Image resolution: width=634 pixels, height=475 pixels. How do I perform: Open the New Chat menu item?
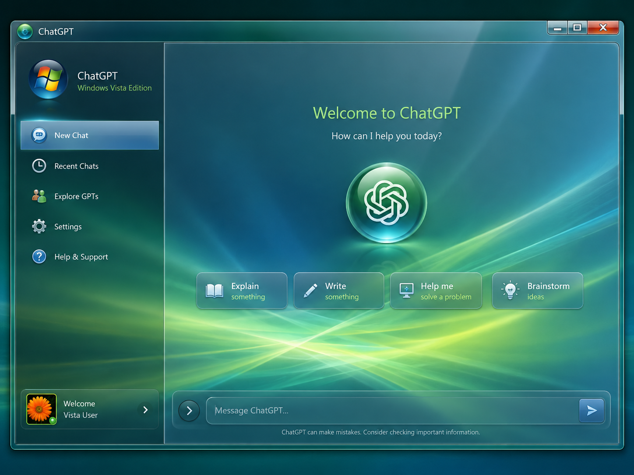coord(90,135)
